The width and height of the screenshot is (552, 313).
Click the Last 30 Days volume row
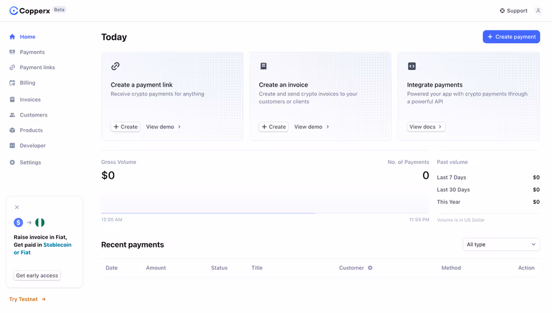tap(488, 190)
